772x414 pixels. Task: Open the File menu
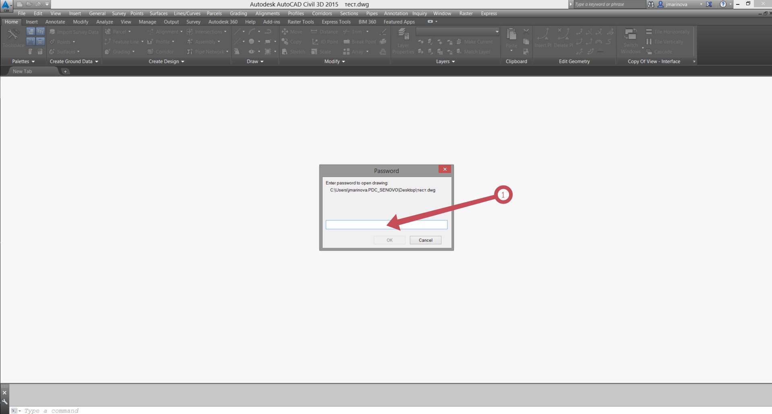pyautogui.click(x=22, y=13)
